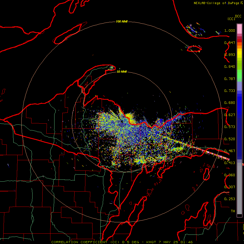244x244 pixels.
Task: Click the 0.947 scale value
Action: (x=230, y=43)
